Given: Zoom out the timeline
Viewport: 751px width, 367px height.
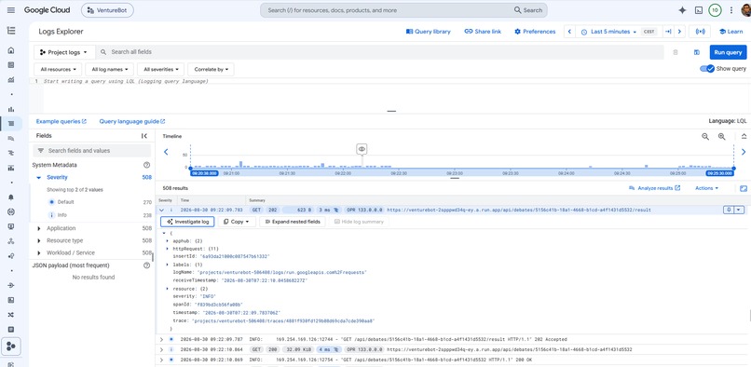Looking at the screenshot, I should 705,137.
